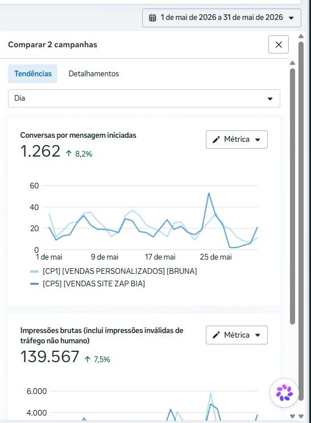The height and width of the screenshot is (423, 311).
Task: Open the purple Meta AI assistant icon
Action: (x=284, y=393)
